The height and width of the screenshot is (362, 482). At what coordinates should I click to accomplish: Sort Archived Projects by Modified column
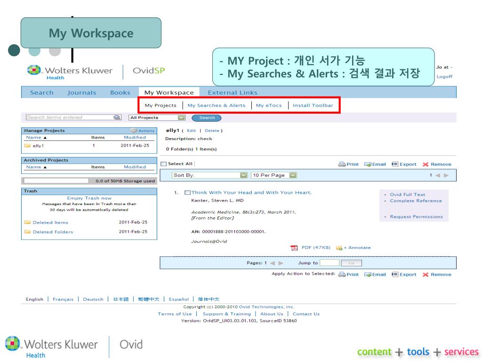tap(135, 167)
